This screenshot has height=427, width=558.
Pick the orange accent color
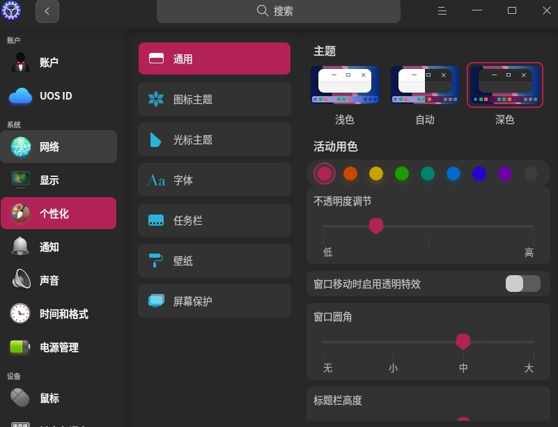[x=350, y=173]
